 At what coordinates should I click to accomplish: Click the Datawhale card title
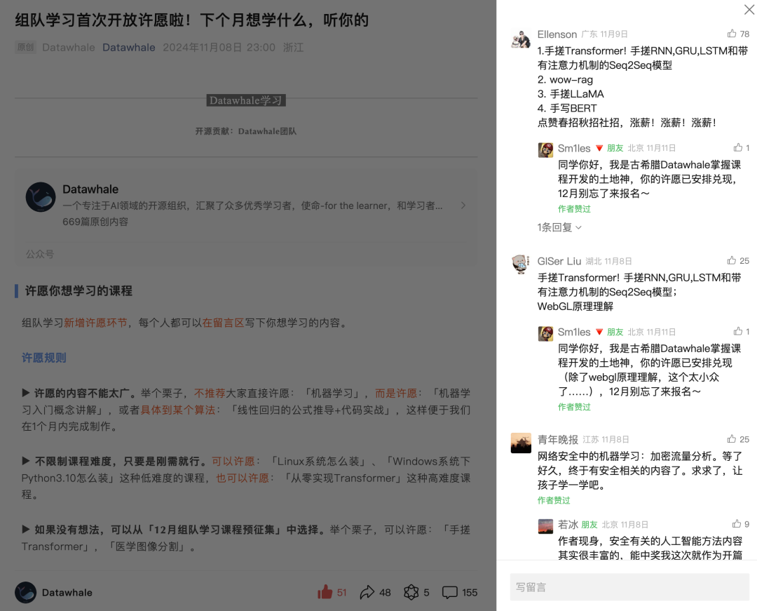point(90,189)
